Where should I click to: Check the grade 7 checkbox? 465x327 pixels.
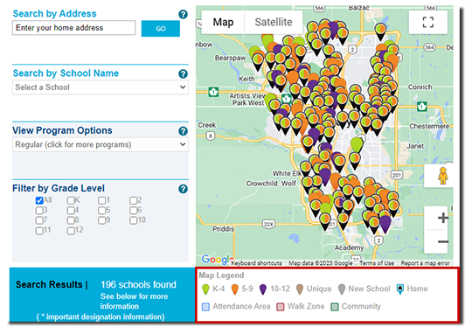tap(39, 220)
